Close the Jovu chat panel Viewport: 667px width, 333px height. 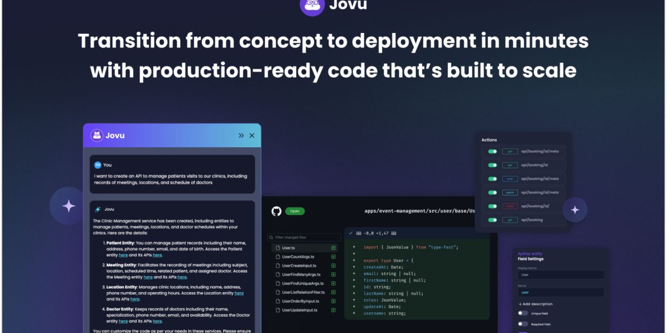coord(252,136)
